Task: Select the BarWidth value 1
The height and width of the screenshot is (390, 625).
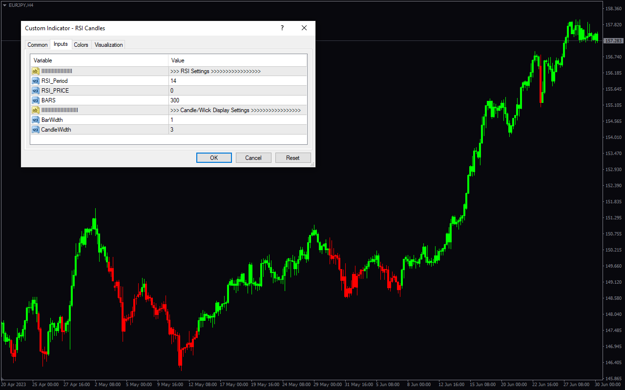Action: (238, 120)
